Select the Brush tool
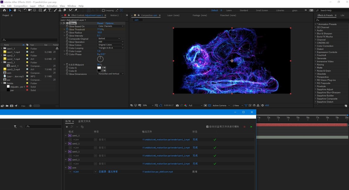Image resolution: width=349 pixels, height=190 pixels. point(55,10)
